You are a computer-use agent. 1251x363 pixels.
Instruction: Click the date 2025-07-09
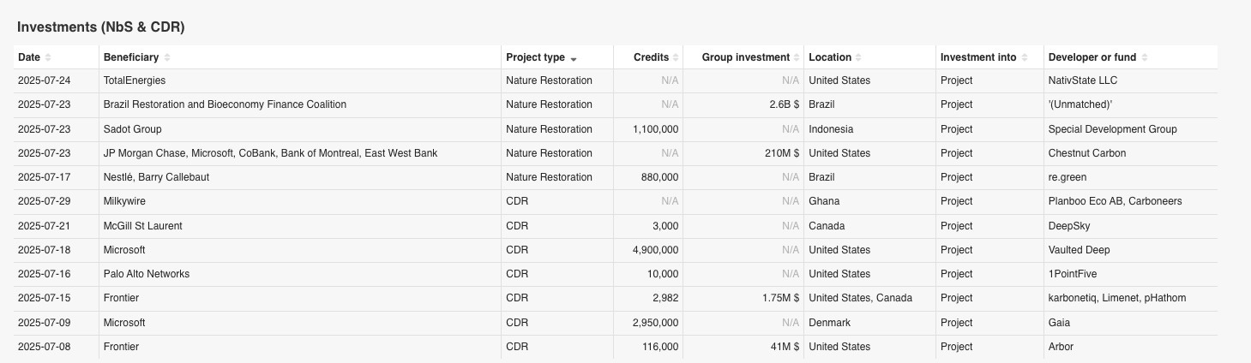45,323
